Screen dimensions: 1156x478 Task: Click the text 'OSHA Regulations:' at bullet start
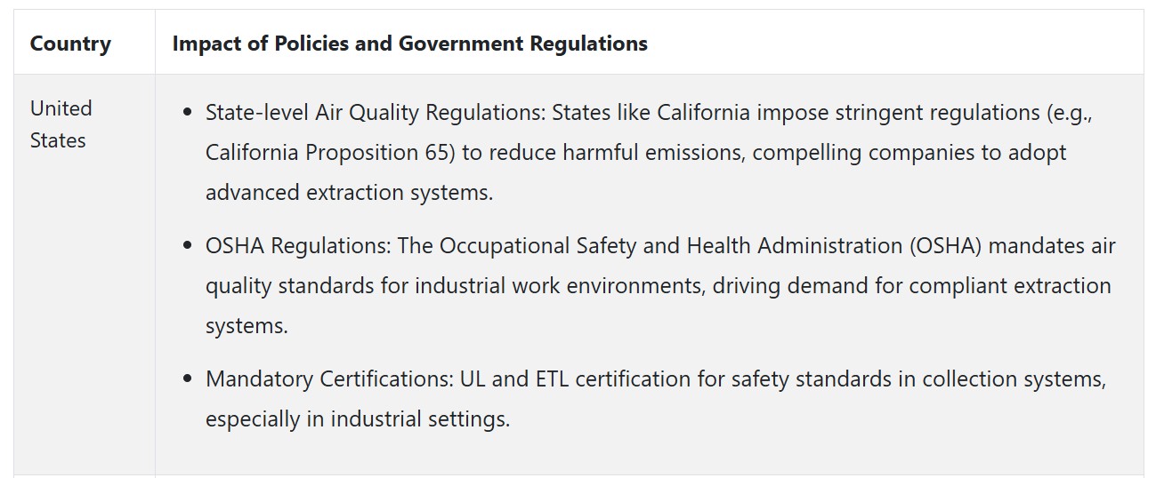298,246
